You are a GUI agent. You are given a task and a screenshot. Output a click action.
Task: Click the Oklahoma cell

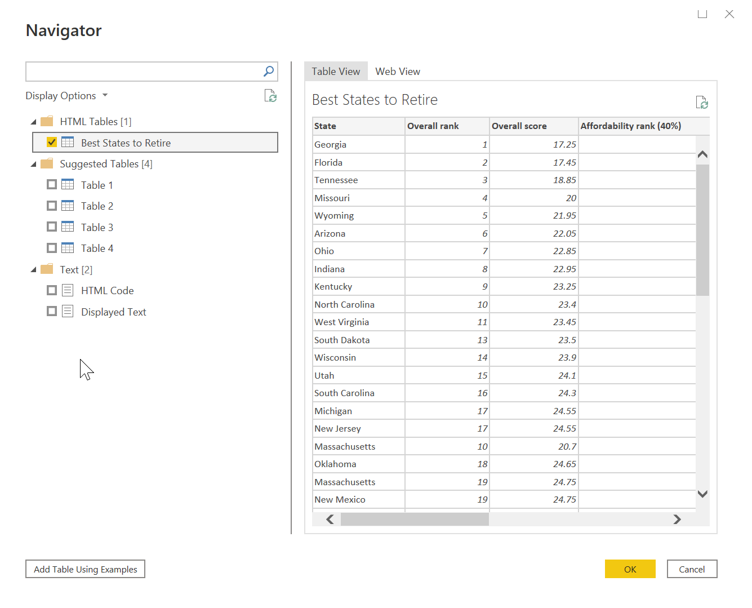point(358,464)
